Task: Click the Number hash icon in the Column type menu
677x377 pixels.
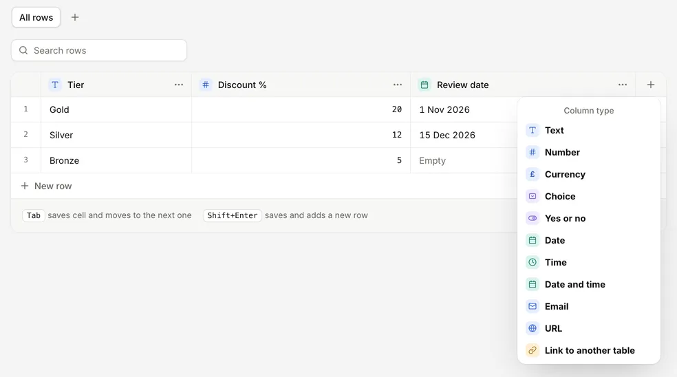Action: point(533,153)
